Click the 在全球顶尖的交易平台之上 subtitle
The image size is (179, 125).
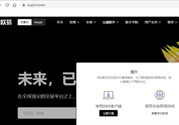45,96
